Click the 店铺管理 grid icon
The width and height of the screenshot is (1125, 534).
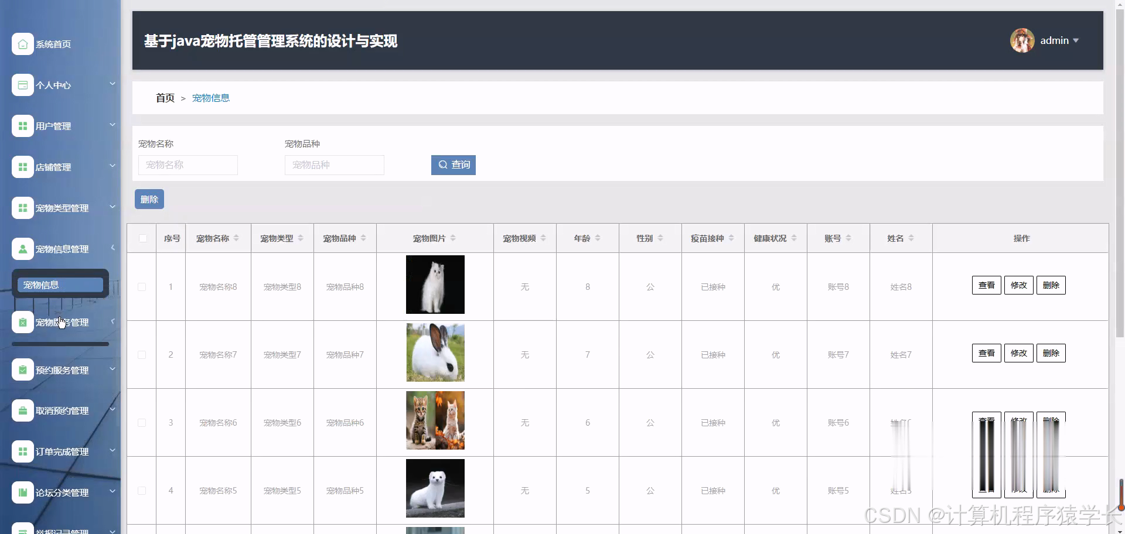pos(22,167)
